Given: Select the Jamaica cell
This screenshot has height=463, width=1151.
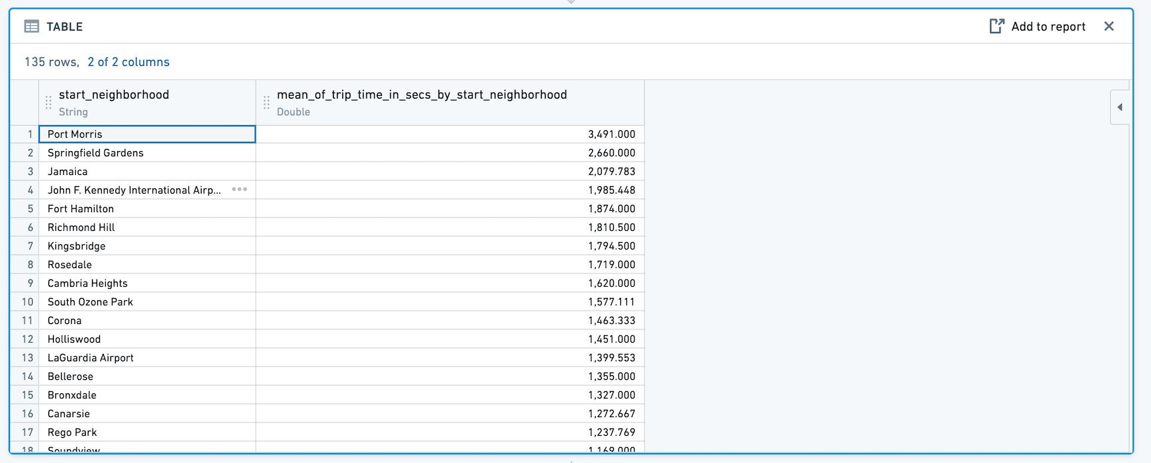Looking at the screenshot, I should [x=147, y=172].
